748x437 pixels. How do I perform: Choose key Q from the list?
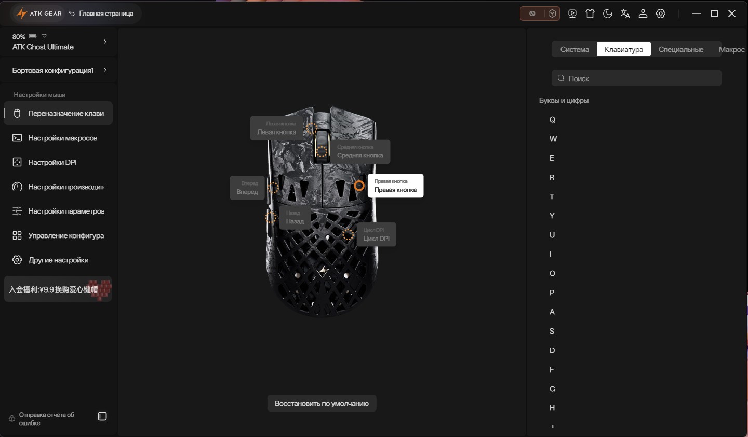point(552,120)
